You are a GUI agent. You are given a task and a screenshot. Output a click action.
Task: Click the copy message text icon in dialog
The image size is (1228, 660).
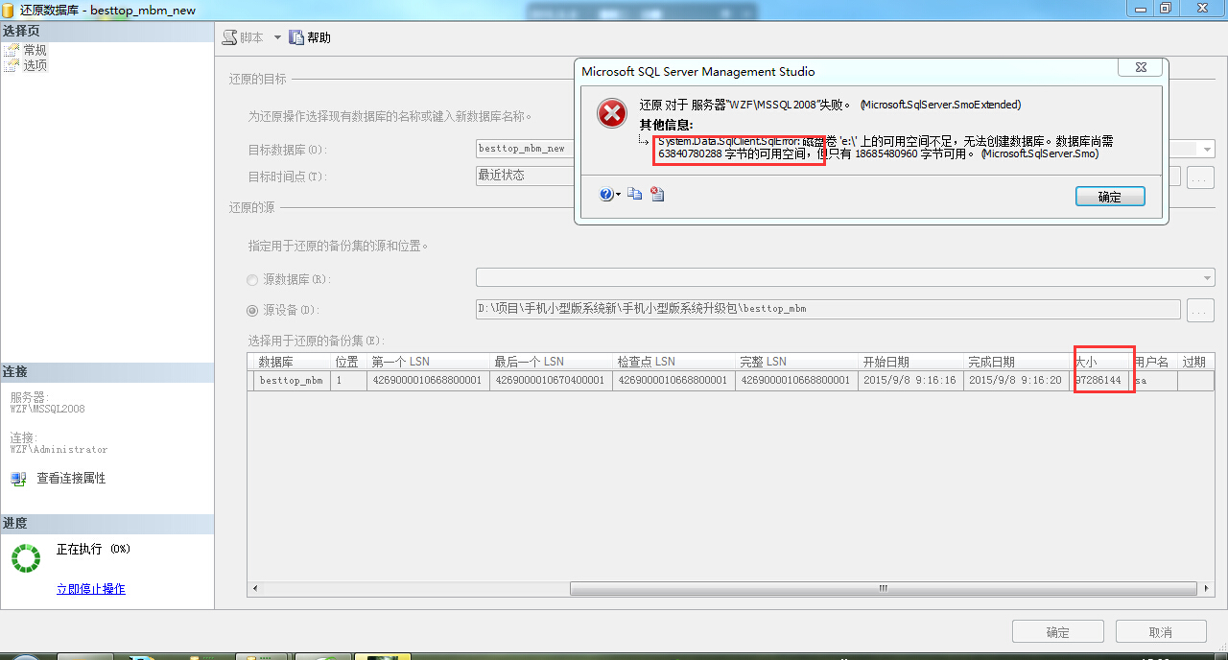point(635,195)
